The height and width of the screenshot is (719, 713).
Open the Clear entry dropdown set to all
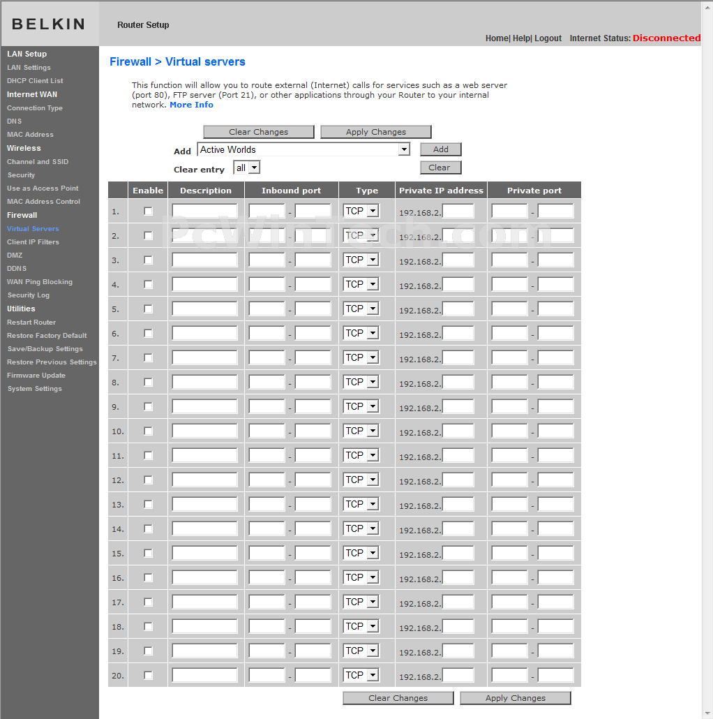[x=247, y=168]
